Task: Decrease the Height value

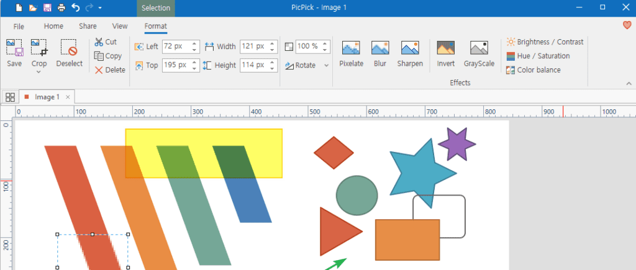Action: 273,68
